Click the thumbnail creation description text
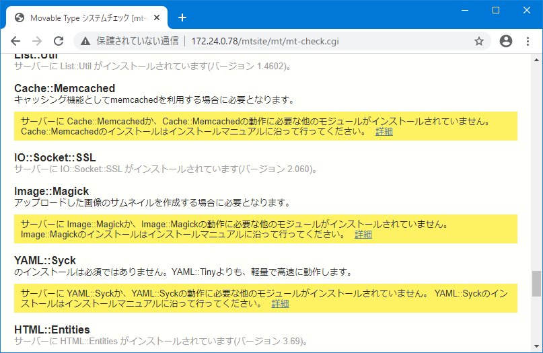 (152, 203)
